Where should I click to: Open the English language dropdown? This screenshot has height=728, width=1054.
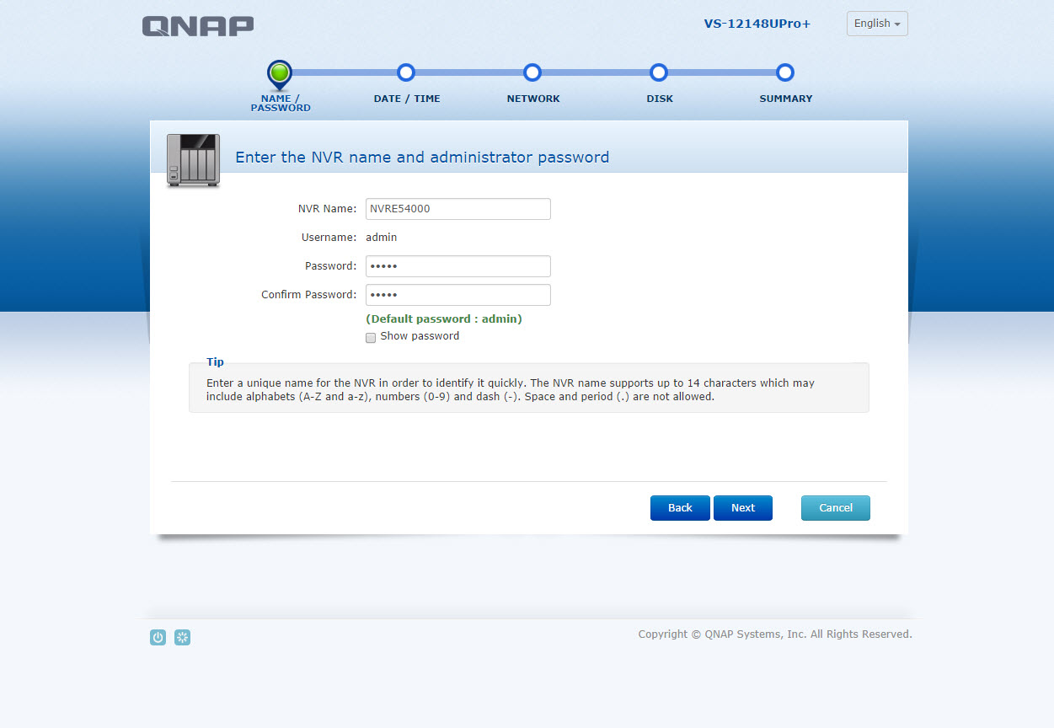[x=876, y=24]
